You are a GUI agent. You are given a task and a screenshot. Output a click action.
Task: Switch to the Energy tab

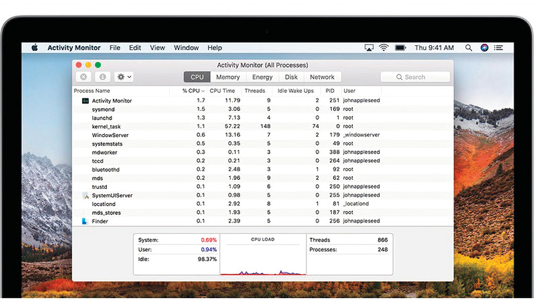pyautogui.click(x=262, y=77)
